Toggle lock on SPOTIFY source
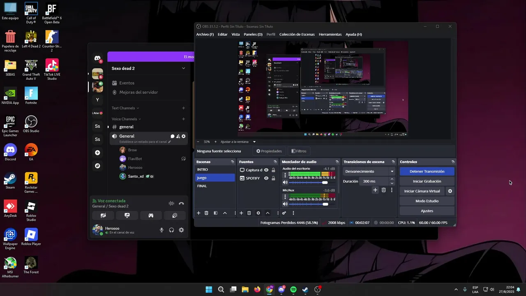Image resolution: width=526 pixels, height=296 pixels. point(273,178)
